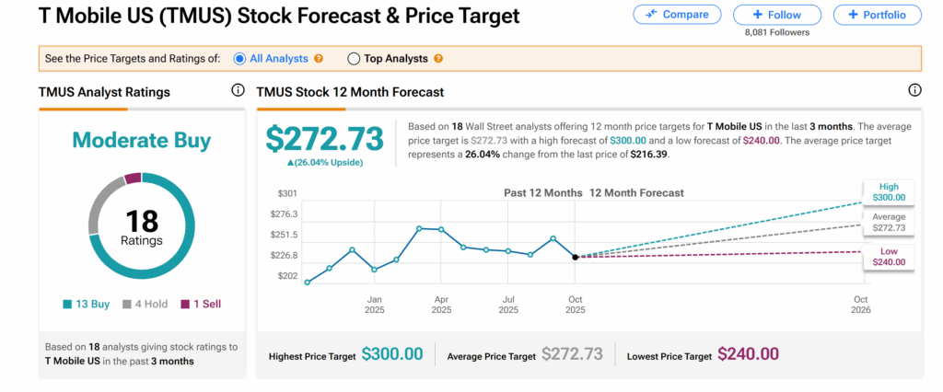Click the gray Hold legend square

click(125, 304)
